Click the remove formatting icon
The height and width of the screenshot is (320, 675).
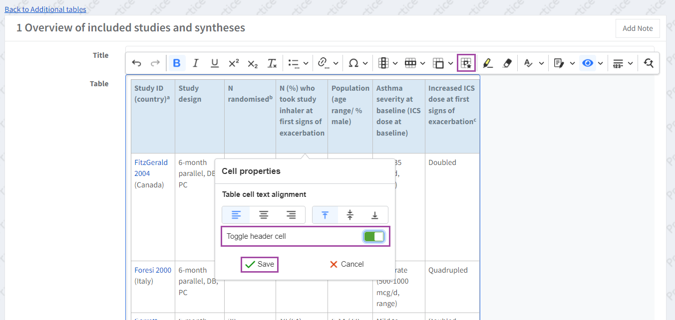tap(272, 63)
